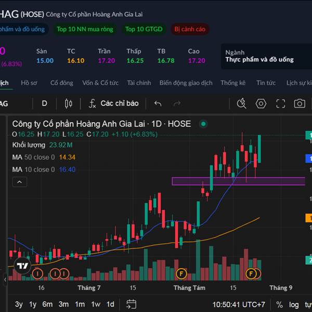Set chart range to 1m

click(80, 304)
